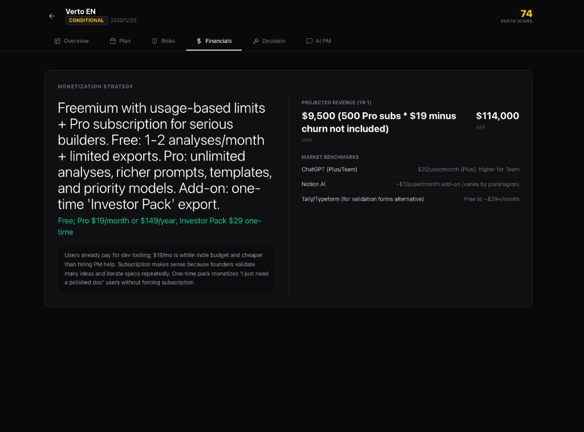Click the Monetization Strategy section heading
Image resolution: width=584 pixels, height=432 pixels.
point(95,87)
